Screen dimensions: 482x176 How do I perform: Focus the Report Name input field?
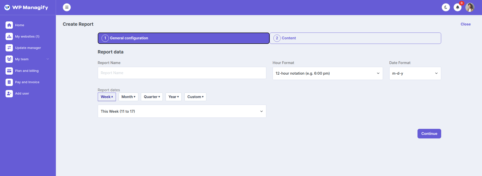point(182,73)
